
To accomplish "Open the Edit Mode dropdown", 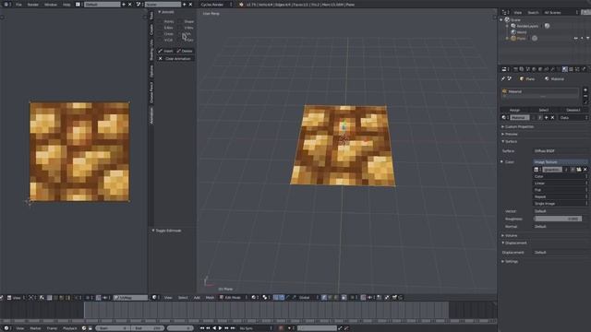I will 234,297.
